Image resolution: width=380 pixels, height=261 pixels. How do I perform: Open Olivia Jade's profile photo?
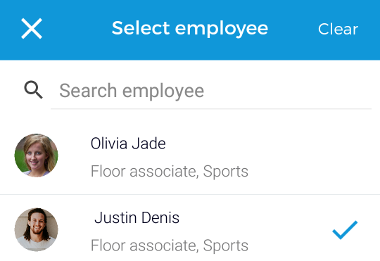(x=37, y=155)
